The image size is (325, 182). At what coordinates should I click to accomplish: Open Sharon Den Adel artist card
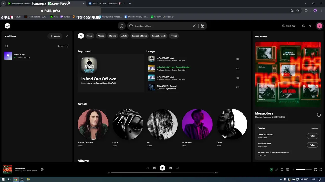pos(93,128)
